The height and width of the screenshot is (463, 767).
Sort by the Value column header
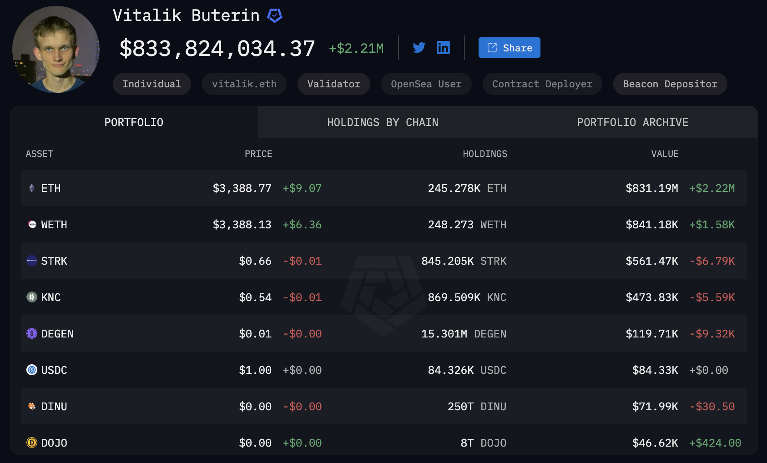[x=665, y=154]
